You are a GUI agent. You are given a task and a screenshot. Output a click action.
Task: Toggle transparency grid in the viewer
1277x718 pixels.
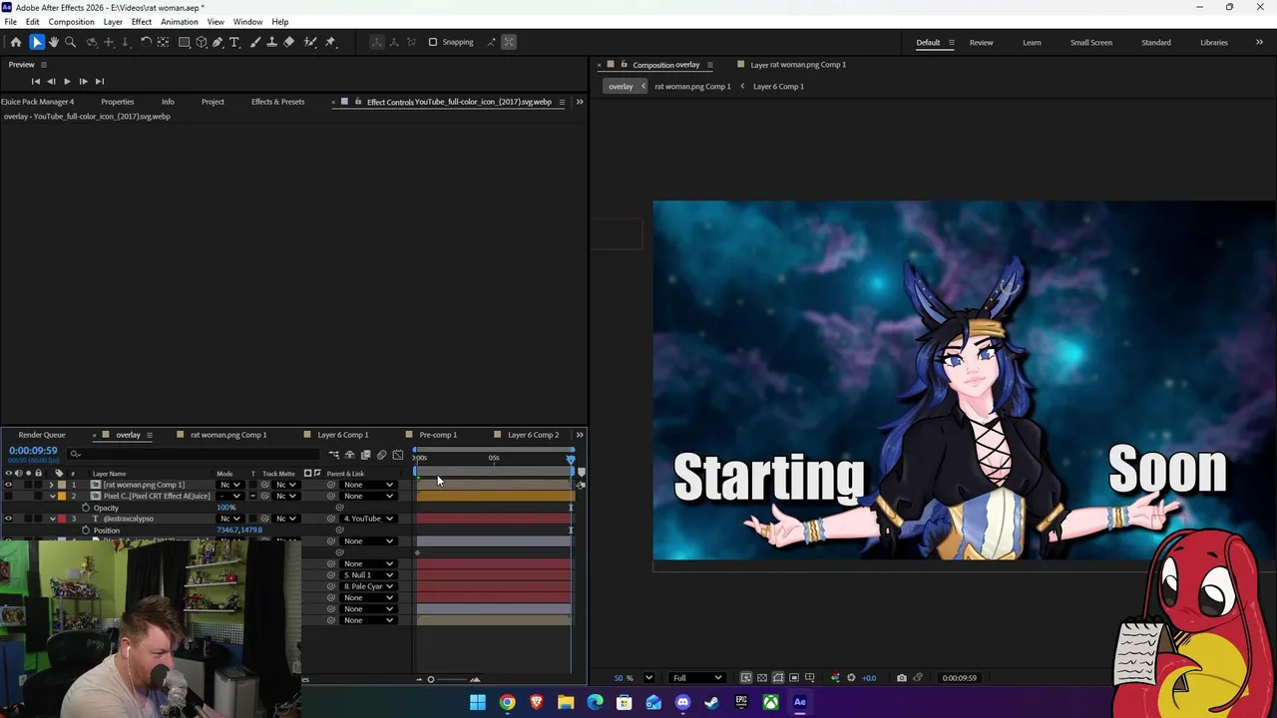pyautogui.click(x=762, y=678)
